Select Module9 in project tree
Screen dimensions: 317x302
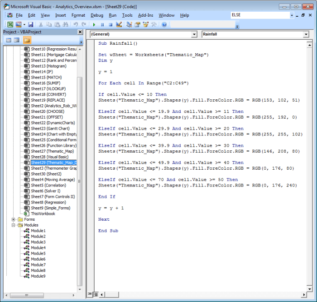(x=38, y=276)
